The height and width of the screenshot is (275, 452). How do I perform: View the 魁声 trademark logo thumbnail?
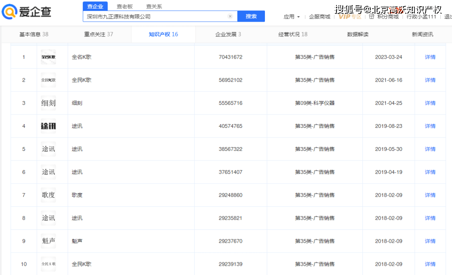48,241
